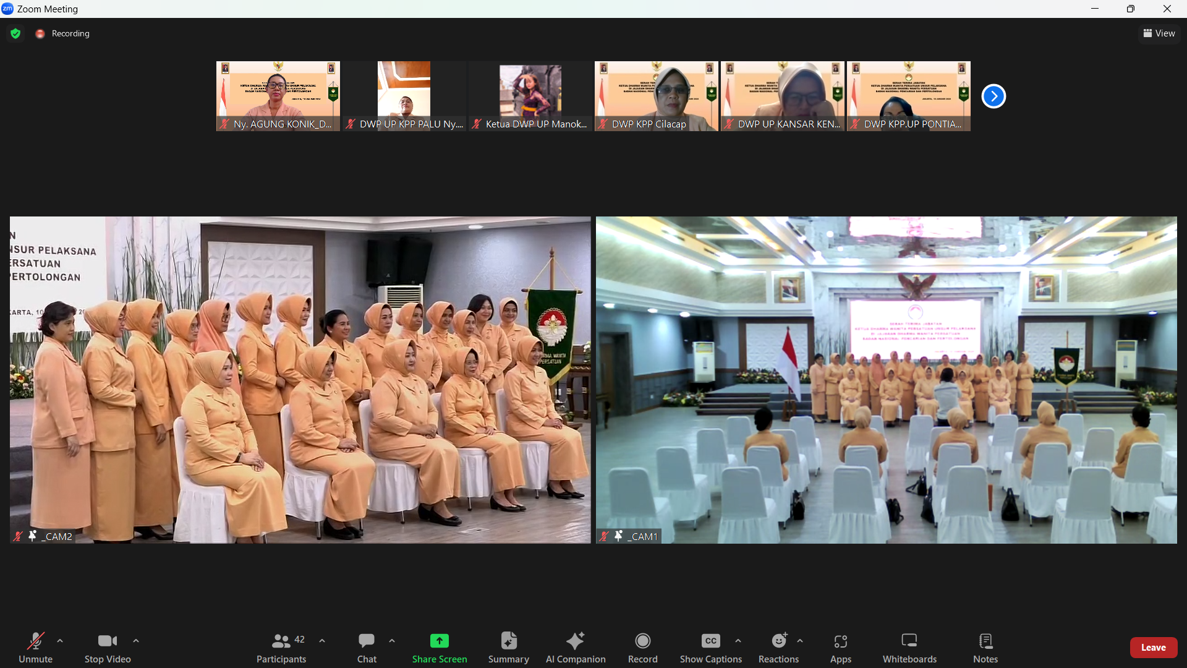Click the green encryption shield icon
The width and height of the screenshot is (1187, 668).
(15, 33)
